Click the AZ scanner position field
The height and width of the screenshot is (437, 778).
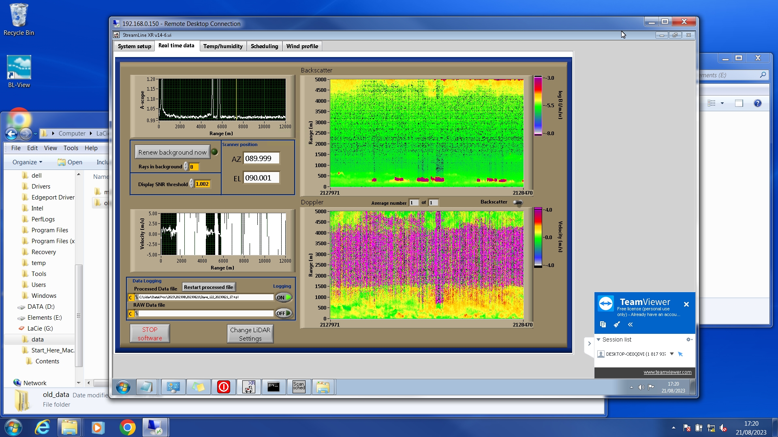[261, 158]
